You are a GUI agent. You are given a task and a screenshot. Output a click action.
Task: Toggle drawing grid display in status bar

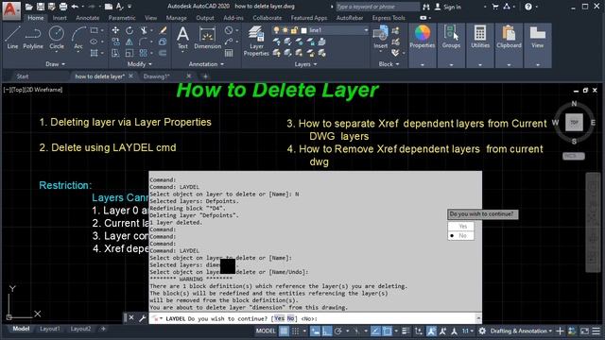[x=284, y=331]
